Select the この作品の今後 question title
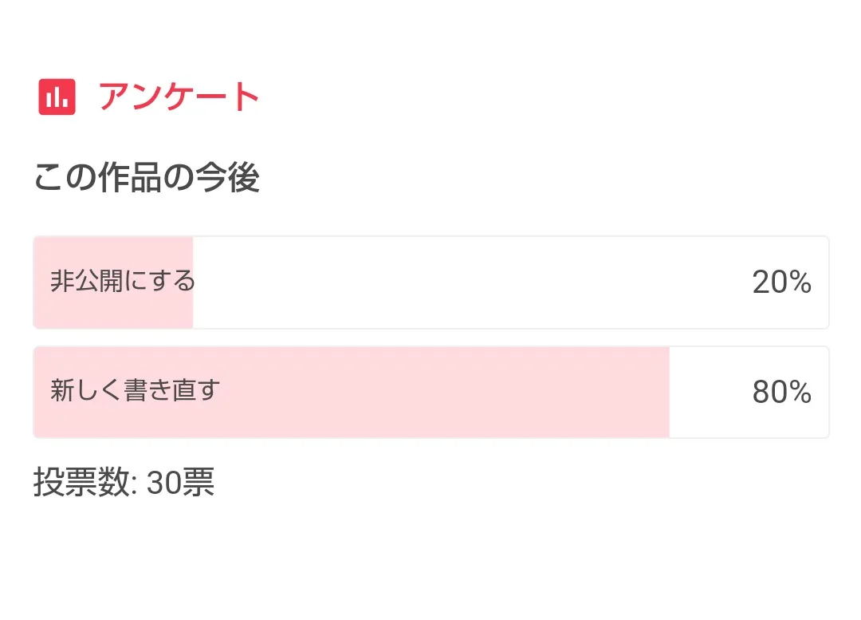This screenshot has width=861, height=620. (147, 178)
